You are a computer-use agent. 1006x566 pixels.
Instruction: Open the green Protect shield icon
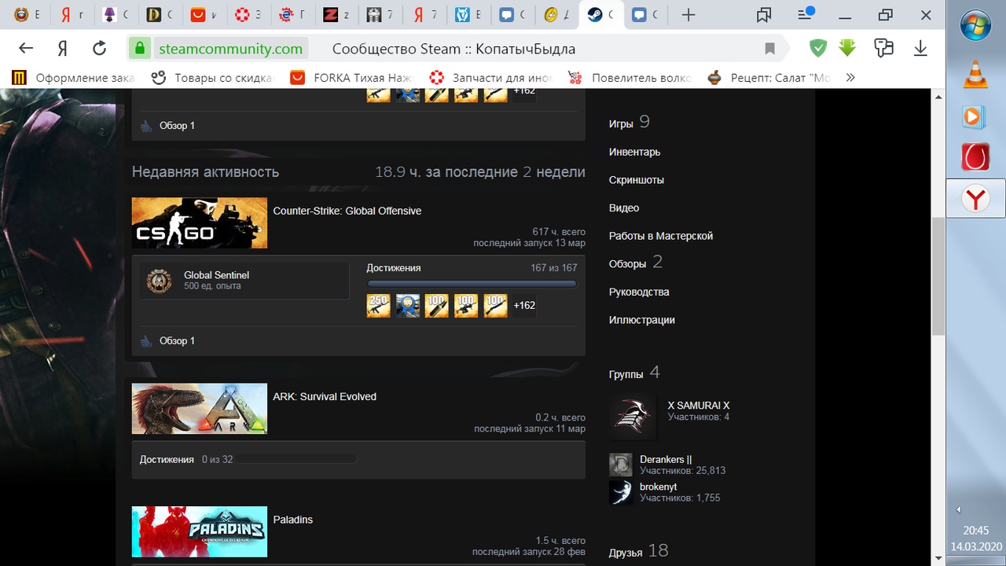coord(818,49)
